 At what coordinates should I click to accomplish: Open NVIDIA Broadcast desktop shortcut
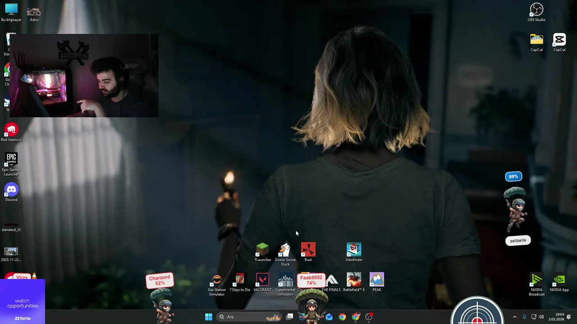(x=536, y=284)
